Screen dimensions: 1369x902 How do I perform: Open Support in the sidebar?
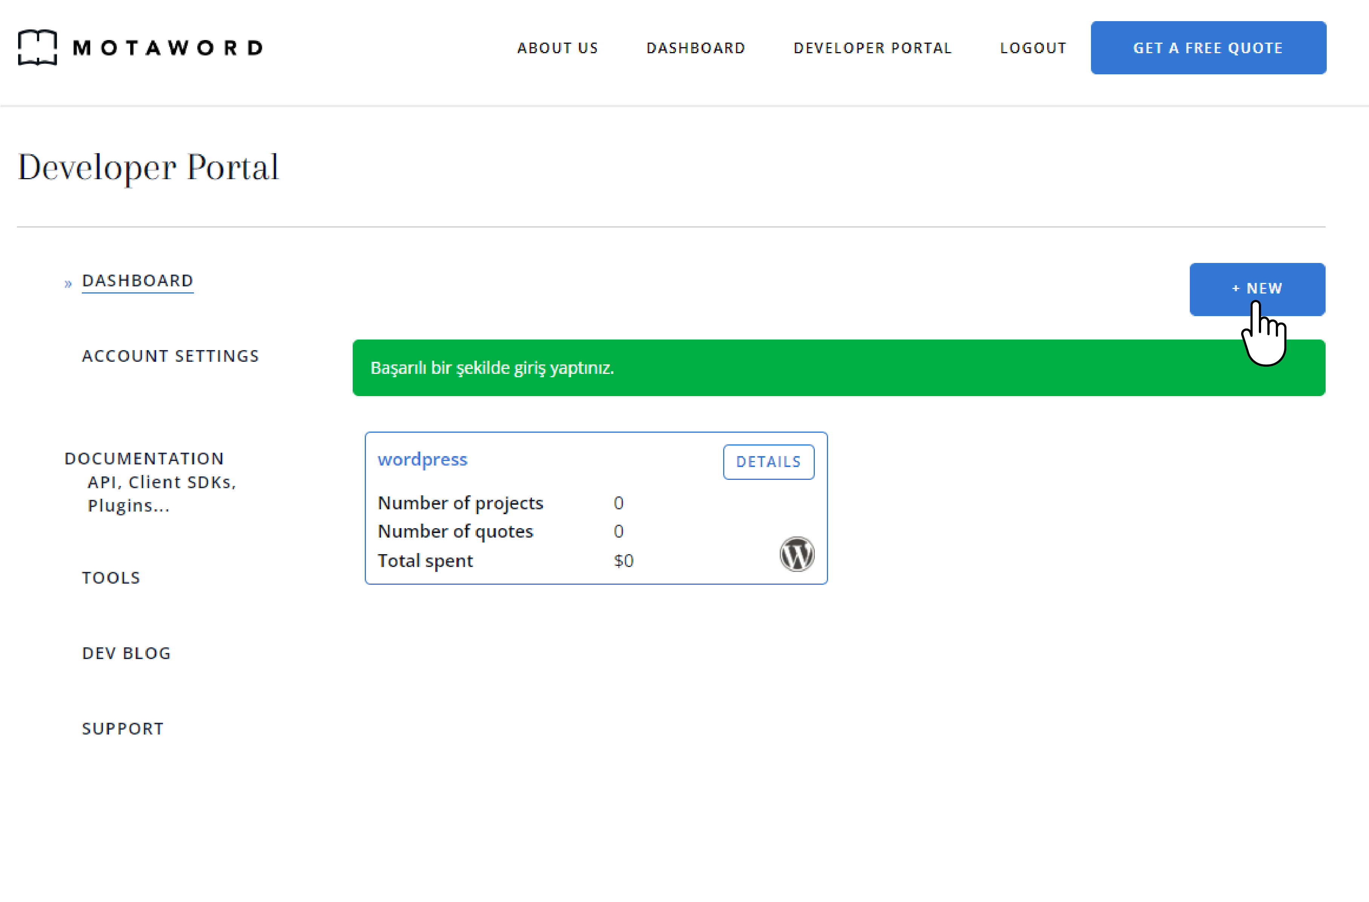click(123, 728)
